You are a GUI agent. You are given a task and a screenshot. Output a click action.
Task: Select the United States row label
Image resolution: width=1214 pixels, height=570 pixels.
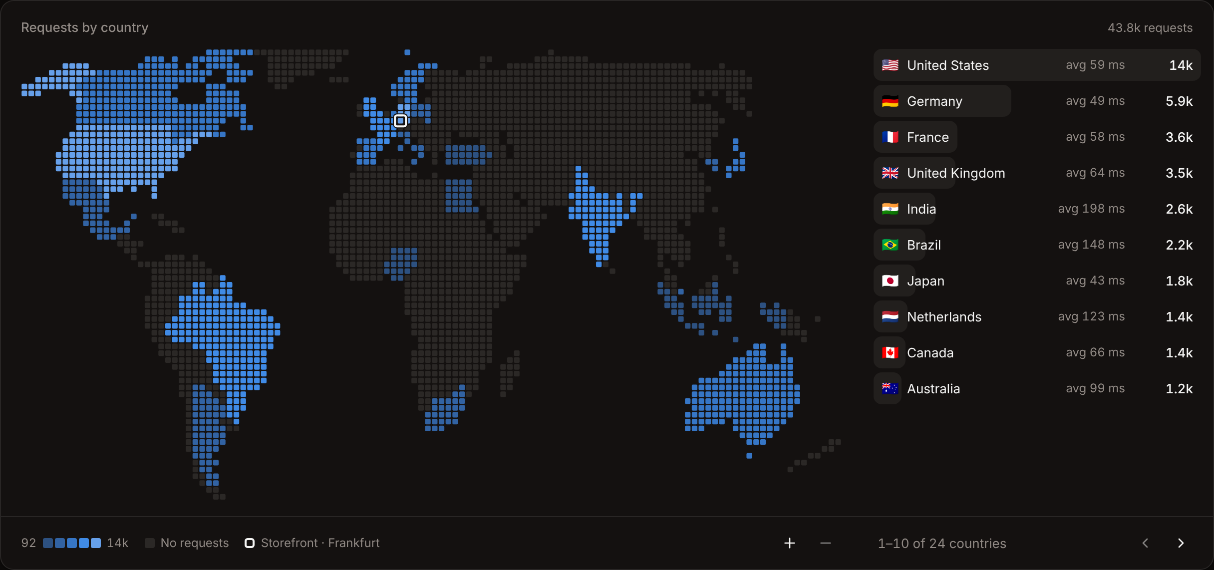[x=948, y=65]
